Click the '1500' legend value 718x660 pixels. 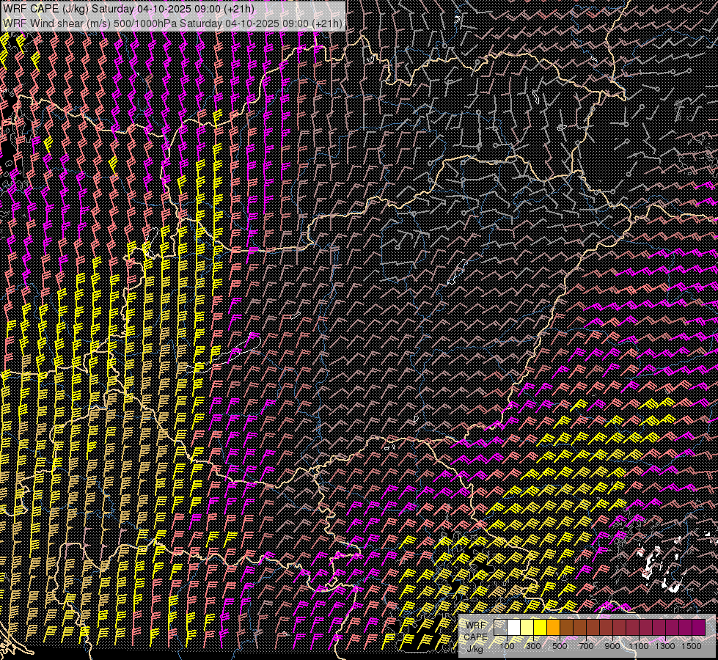(x=692, y=646)
